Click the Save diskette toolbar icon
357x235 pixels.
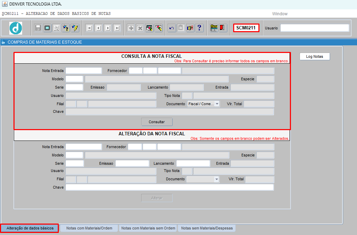pos(38,28)
